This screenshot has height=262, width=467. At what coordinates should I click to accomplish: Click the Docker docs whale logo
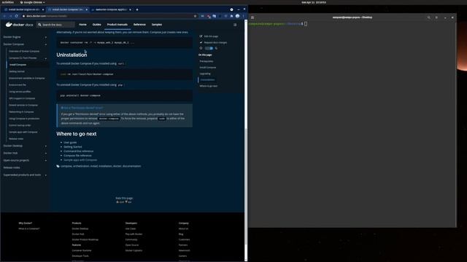[x=9, y=25]
